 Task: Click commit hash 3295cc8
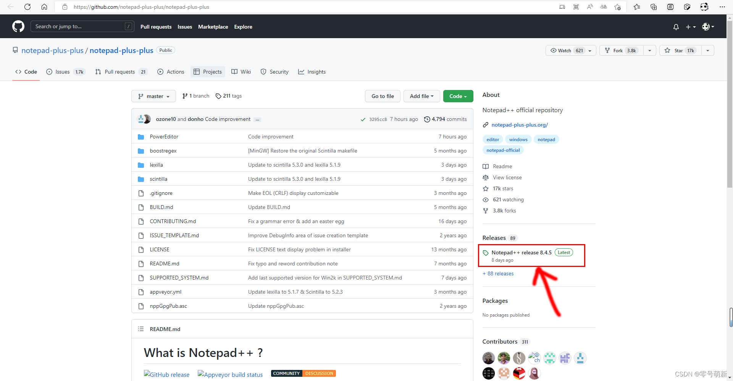tap(378, 119)
